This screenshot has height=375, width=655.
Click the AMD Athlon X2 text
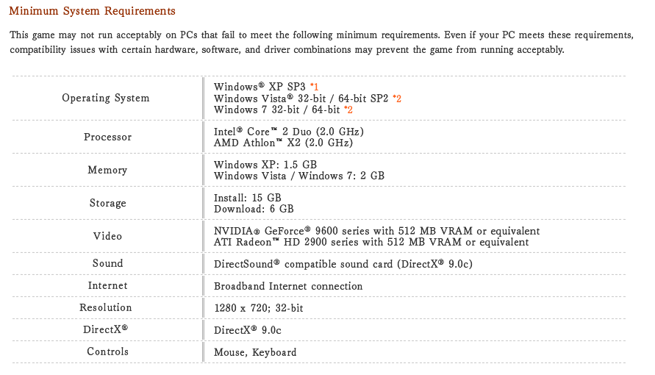click(283, 143)
